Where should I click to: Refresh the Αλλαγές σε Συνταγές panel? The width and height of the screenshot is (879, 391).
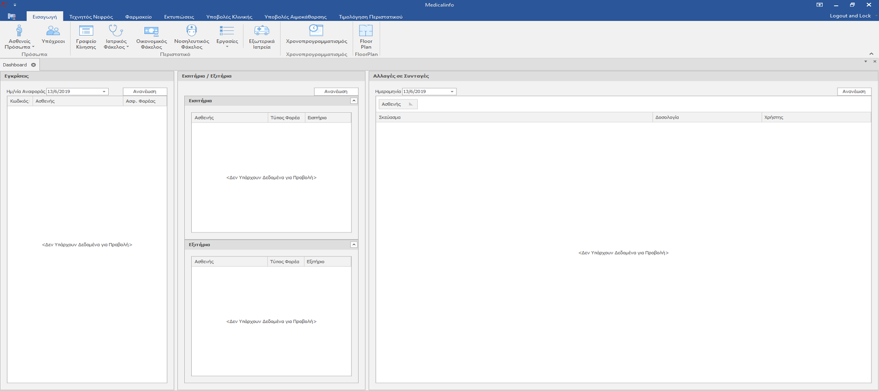[x=853, y=91]
